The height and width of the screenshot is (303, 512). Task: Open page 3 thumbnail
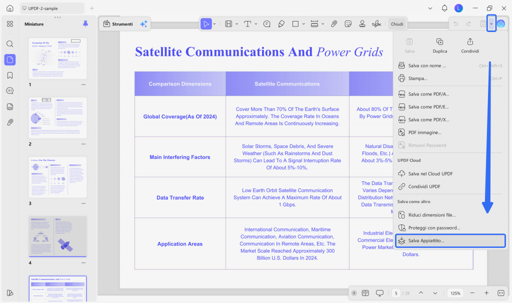tap(58, 177)
